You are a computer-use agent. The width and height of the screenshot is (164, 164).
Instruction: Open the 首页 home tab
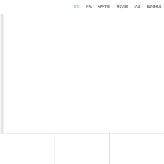pos(77,7)
